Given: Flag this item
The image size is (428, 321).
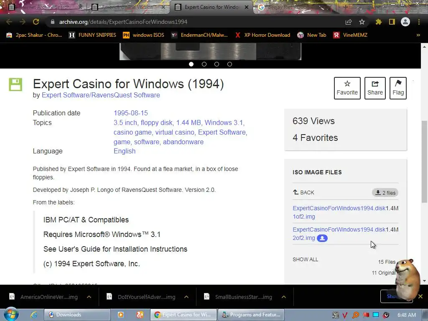Looking at the screenshot, I should 398,88.
